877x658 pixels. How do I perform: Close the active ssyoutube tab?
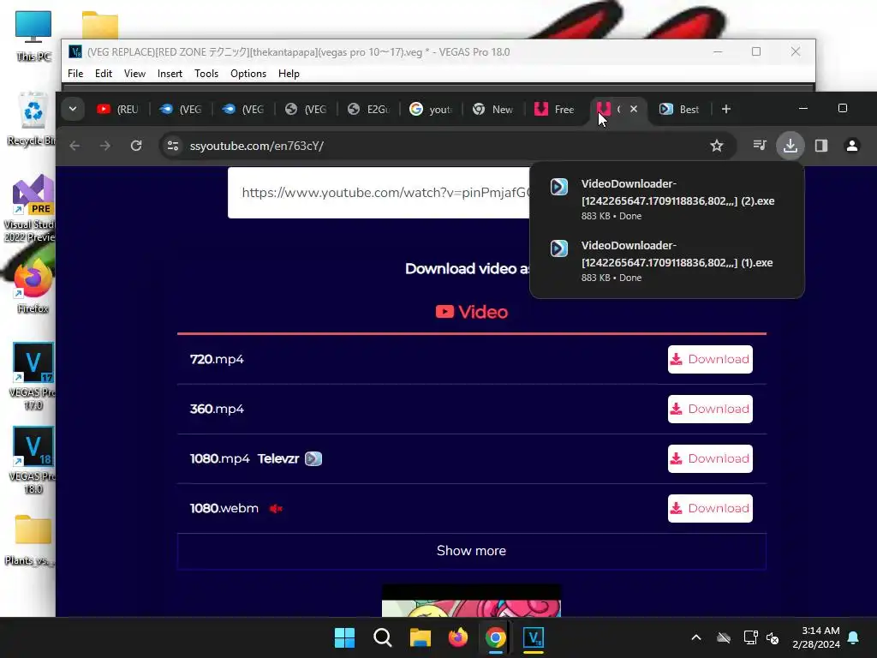pos(634,109)
